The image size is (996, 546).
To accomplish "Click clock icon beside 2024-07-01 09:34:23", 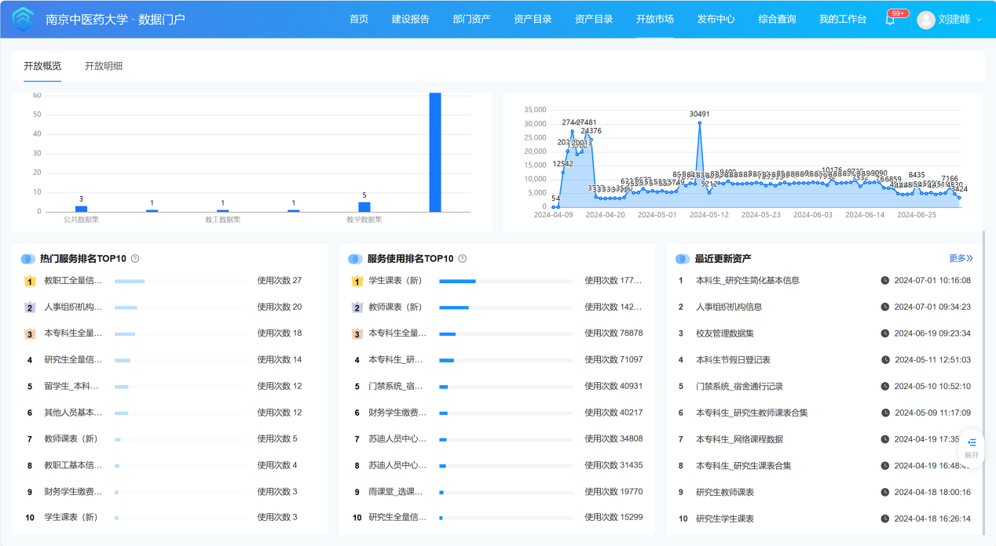I will 885,307.
